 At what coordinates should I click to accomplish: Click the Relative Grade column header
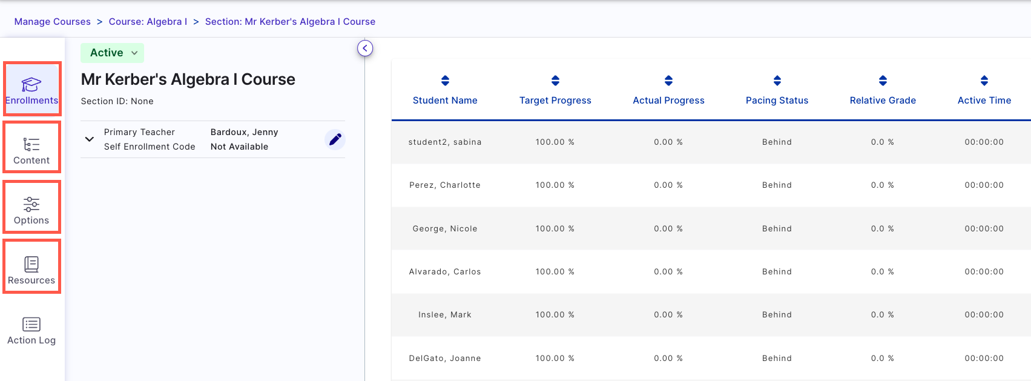[883, 101]
